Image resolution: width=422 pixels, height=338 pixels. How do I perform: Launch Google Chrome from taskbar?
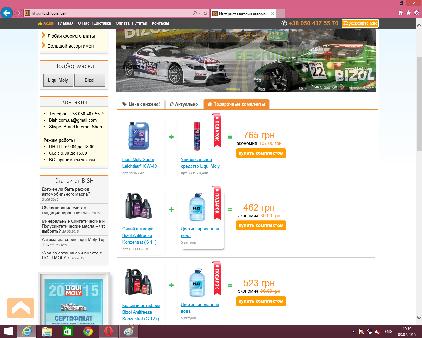click(x=88, y=331)
